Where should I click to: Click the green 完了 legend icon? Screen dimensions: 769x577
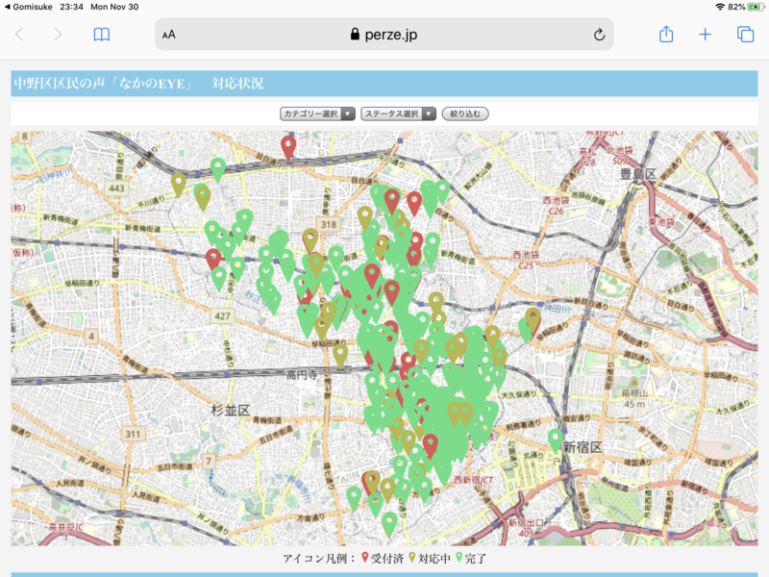point(459,557)
